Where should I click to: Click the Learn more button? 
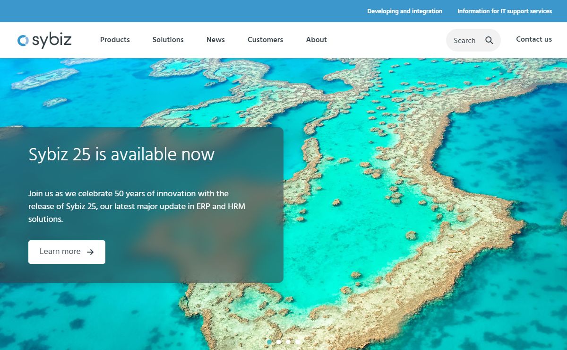pyautogui.click(x=67, y=252)
